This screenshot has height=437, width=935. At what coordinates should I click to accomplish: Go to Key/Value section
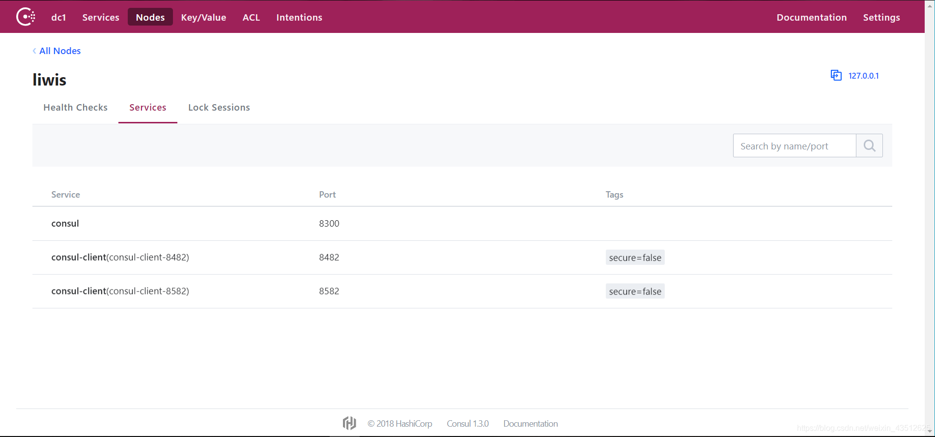coord(203,17)
